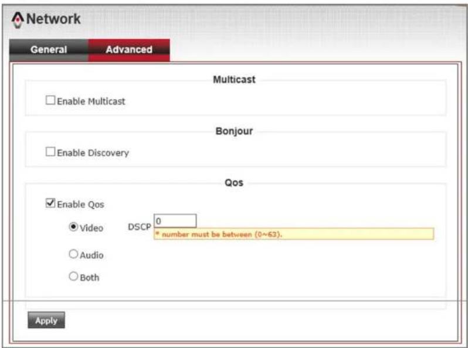This screenshot has height=348, width=468.
Task: Click the Bonjour section heading
Action: pyautogui.click(x=235, y=131)
